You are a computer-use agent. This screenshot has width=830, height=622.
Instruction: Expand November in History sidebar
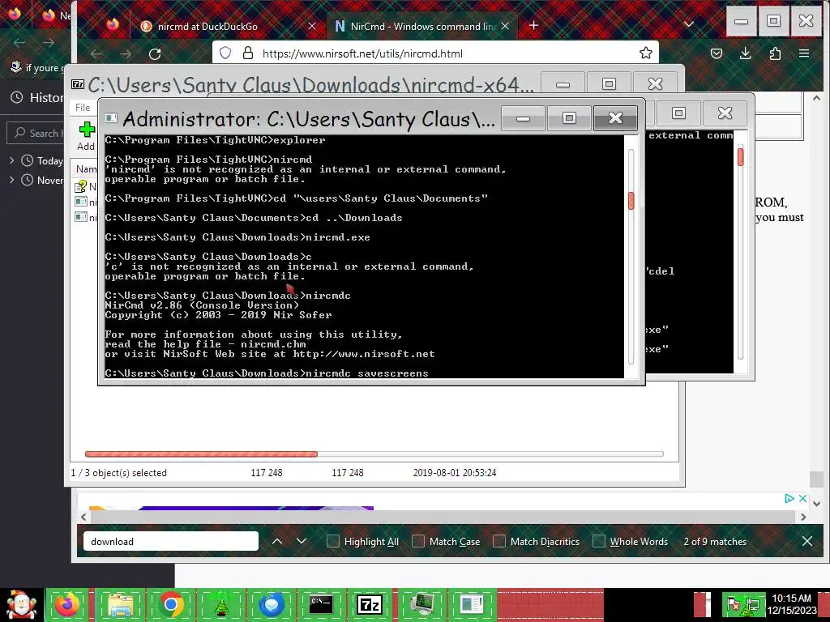pos(11,180)
